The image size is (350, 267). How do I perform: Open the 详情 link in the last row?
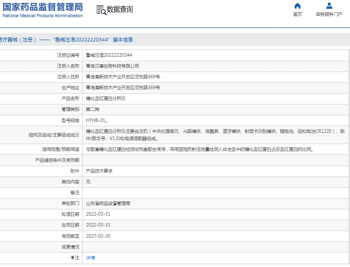[x=90, y=258]
